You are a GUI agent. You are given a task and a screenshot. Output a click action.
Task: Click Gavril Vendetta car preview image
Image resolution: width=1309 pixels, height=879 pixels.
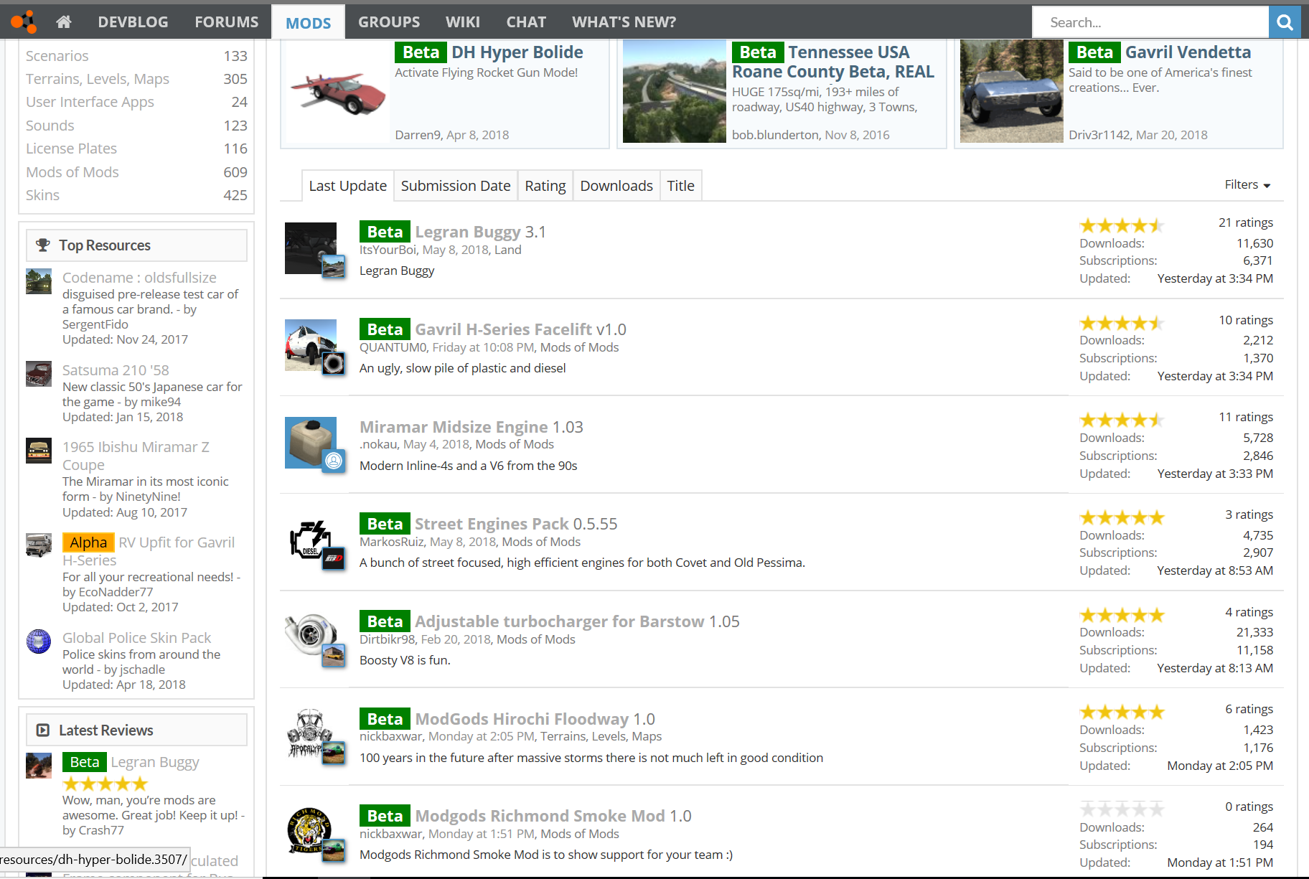pyautogui.click(x=1012, y=91)
